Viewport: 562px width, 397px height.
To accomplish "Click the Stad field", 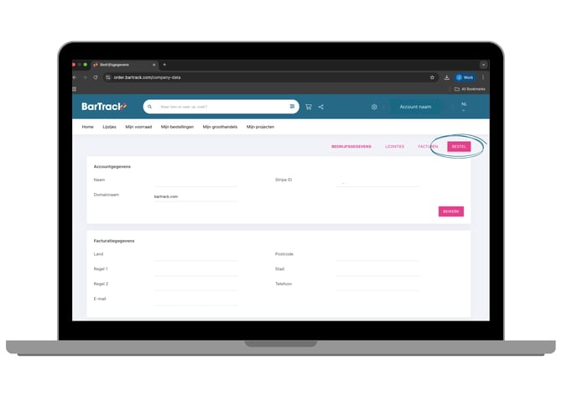I will click(377, 271).
